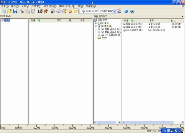
Task: Open the 파일(F) menu
Action: [5, 6]
